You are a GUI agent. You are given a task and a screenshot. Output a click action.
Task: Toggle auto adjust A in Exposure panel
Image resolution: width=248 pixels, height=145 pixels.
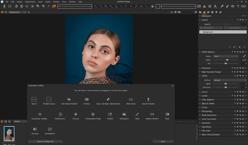[235, 68]
